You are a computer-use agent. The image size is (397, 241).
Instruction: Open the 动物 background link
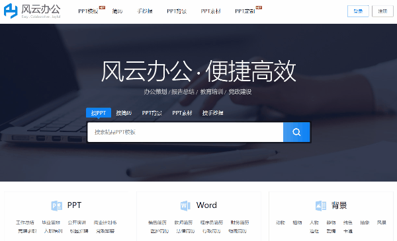coord(281,223)
